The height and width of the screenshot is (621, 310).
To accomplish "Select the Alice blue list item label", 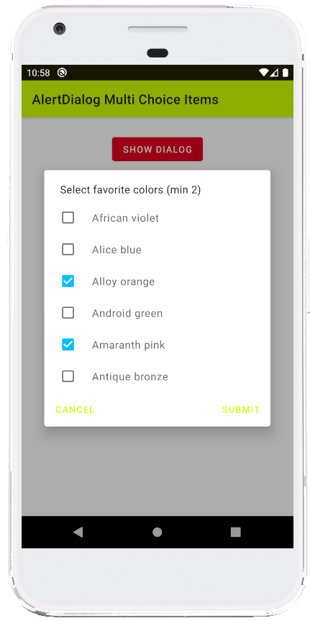I will click(117, 250).
